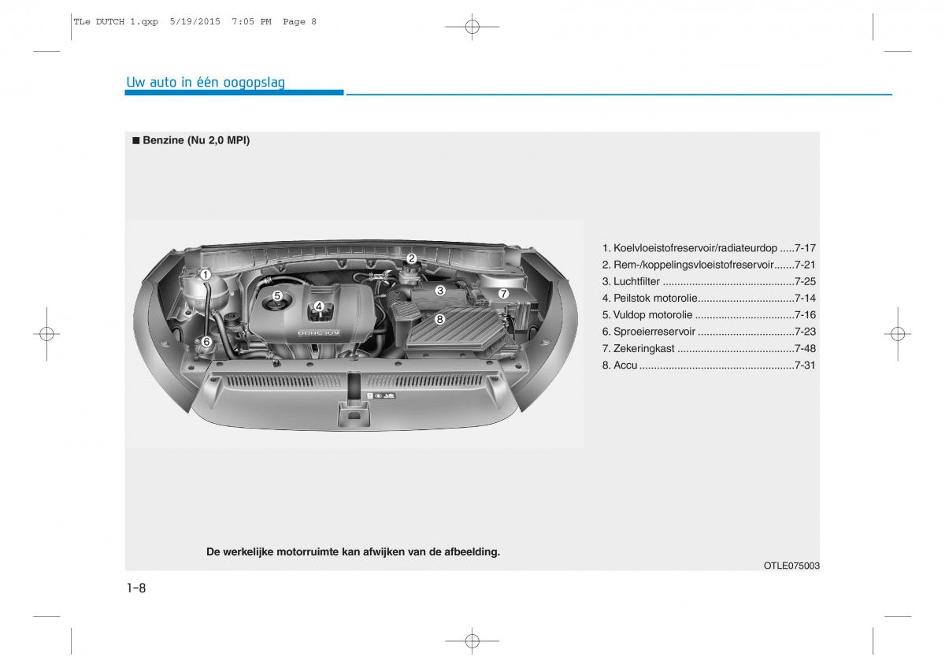The image size is (945, 668).
Task: Select legend row '2. Rem-/koppelingsvloeistofreservoir'
Action: 709,265
